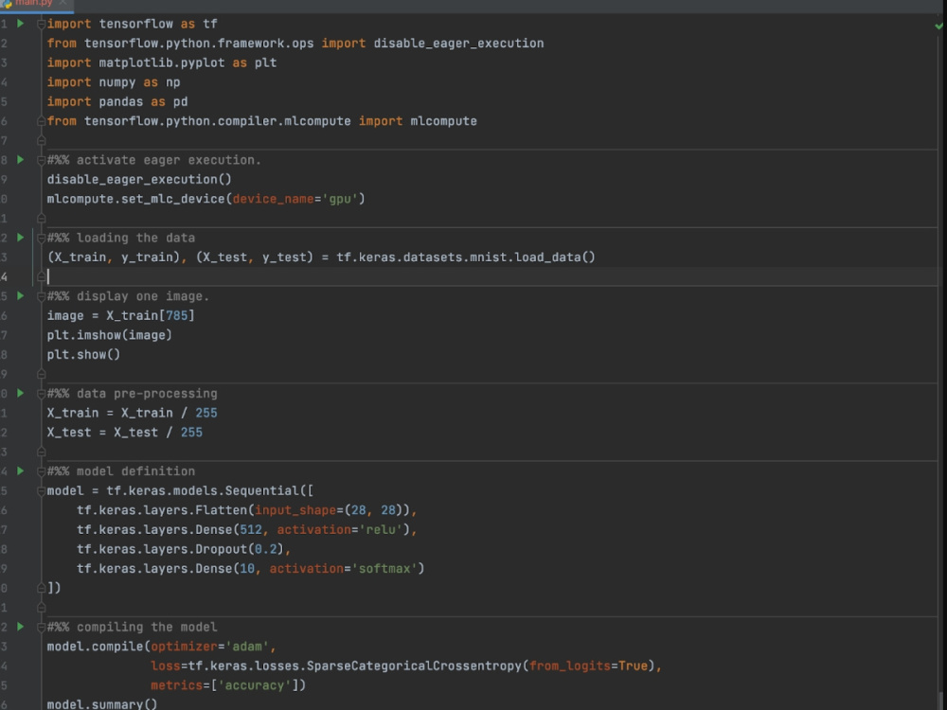The image size is (947, 710).
Task: Click 255 on the X_train line
Action: coord(205,413)
